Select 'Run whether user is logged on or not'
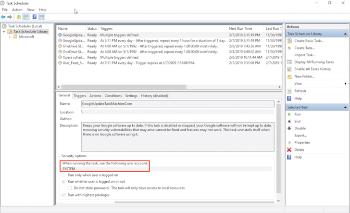The height and width of the screenshot is (213, 350). [64, 182]
